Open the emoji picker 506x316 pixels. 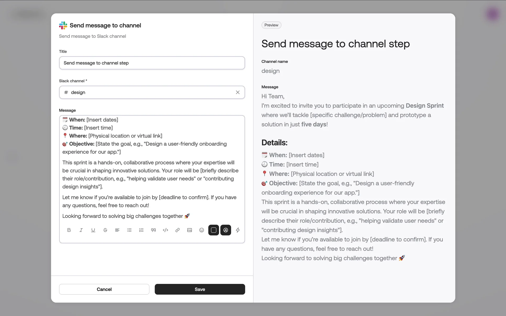tap(202, 230)
